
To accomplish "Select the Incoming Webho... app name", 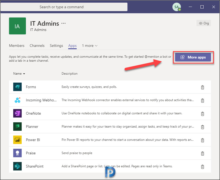I will (x=41, y=100).
